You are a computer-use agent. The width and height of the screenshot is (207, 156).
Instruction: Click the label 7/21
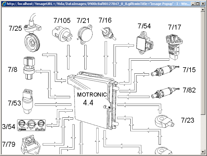pos(83,21)
